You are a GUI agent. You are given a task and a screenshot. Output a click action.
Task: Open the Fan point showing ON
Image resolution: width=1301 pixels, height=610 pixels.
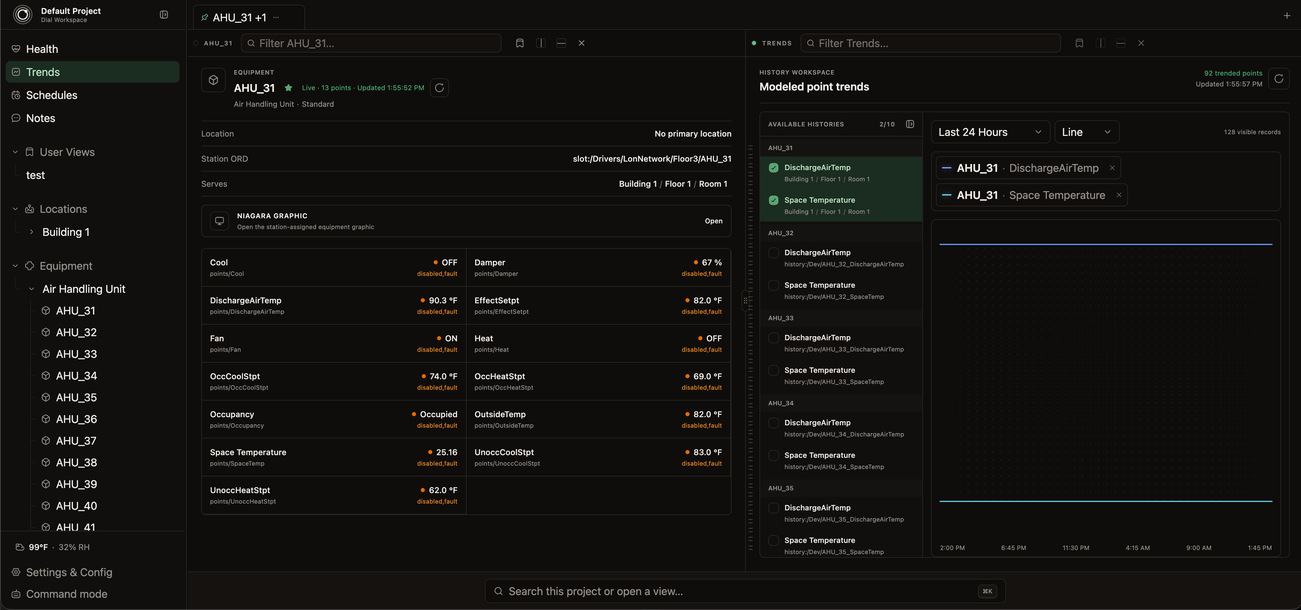[334, 344]
